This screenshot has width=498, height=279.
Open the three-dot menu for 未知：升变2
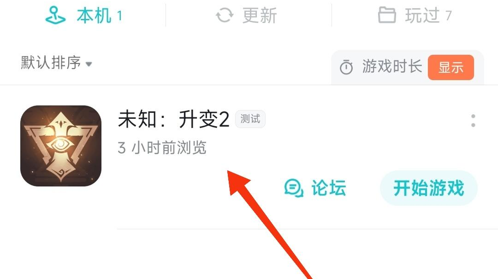[473, 121]
